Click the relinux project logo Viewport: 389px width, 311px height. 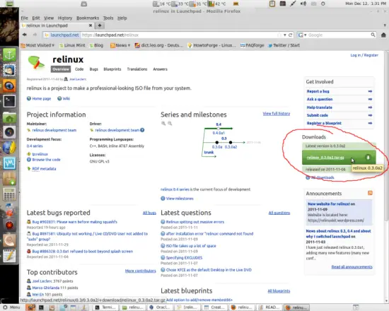click(x=36, y=62)
